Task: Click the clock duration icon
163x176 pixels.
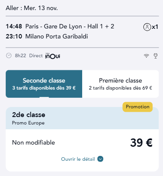Action: click(9, 55)
